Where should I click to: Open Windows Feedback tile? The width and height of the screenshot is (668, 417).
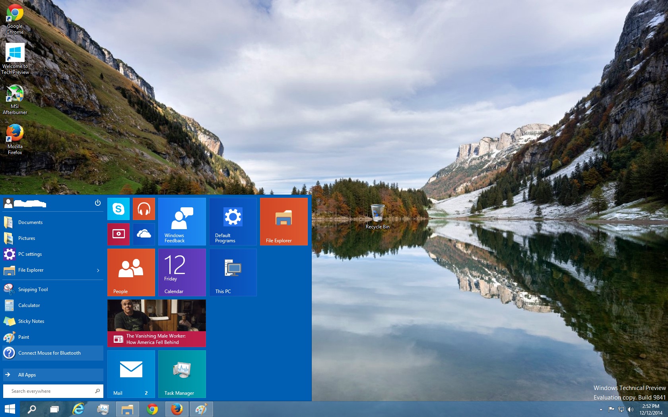182,221
